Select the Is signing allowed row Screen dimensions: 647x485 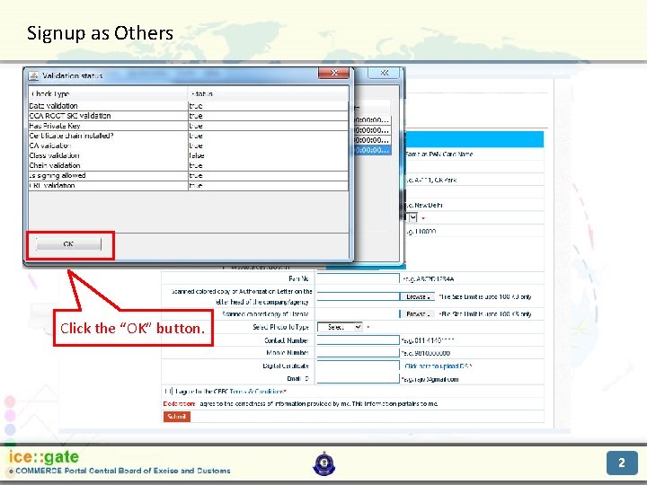click(x=188, y=175)
